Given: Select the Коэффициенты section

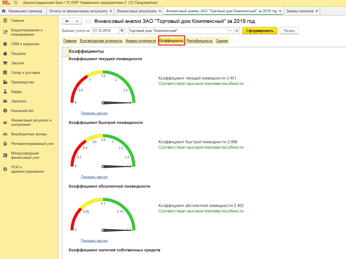Looking at the screenshot, I should (x=172, y=41).
